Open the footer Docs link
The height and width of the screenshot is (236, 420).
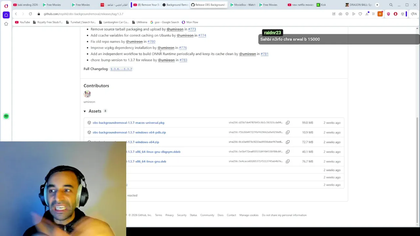click(x=220, y=215)
